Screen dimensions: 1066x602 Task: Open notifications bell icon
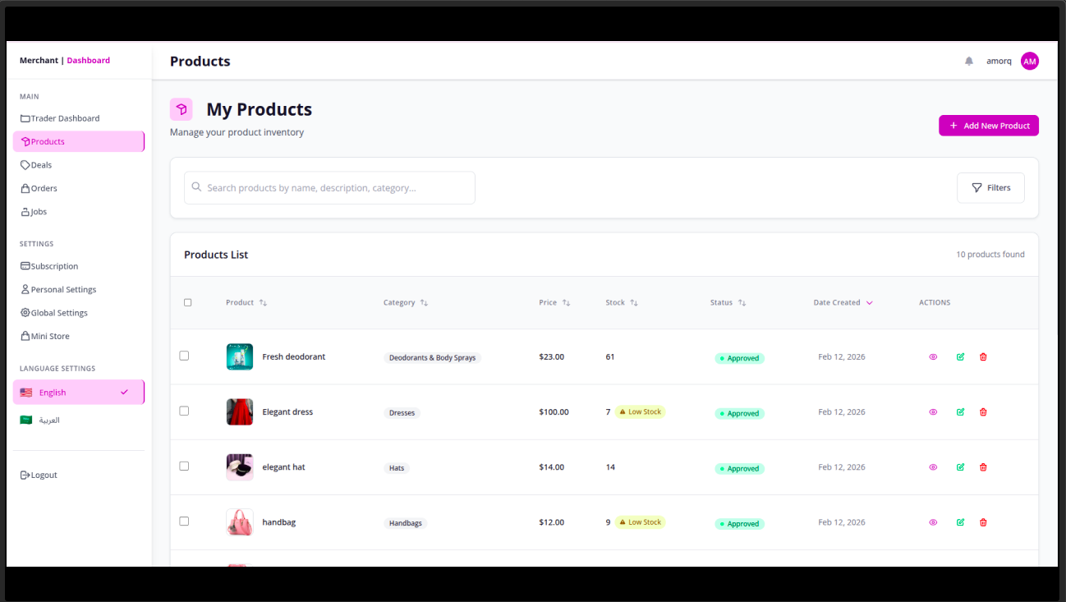coord(969,61)
